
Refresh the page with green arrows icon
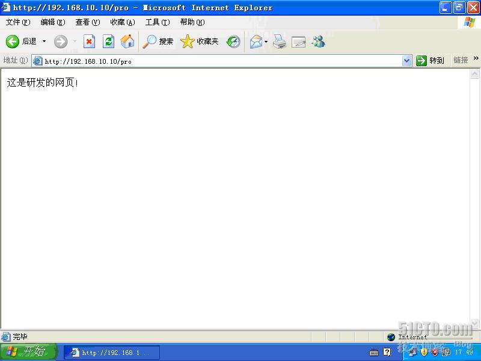(108, 42)
